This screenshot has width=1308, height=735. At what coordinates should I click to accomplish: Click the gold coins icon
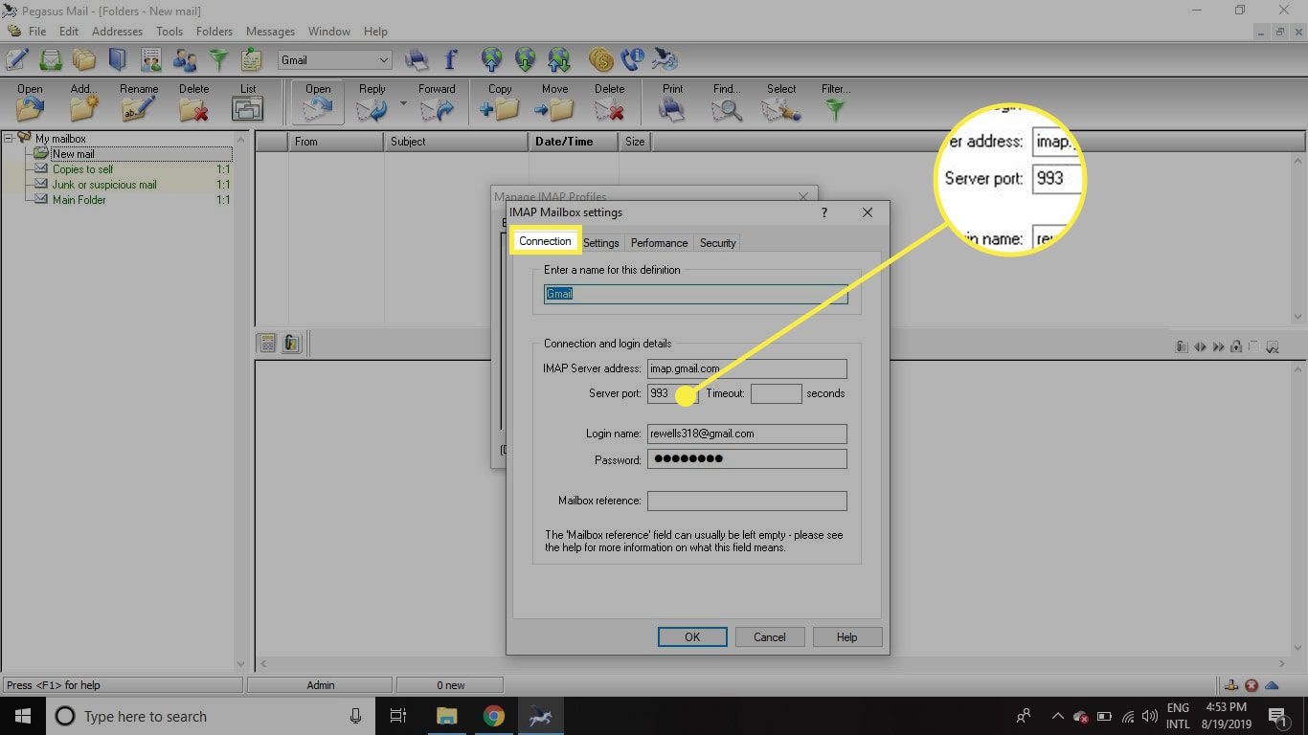[600, 60]
